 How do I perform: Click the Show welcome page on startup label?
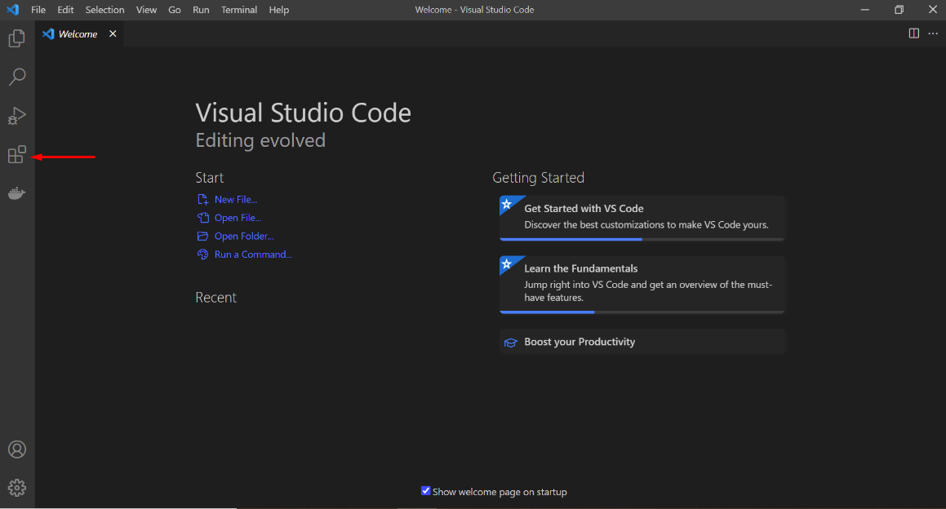point(500,492)
